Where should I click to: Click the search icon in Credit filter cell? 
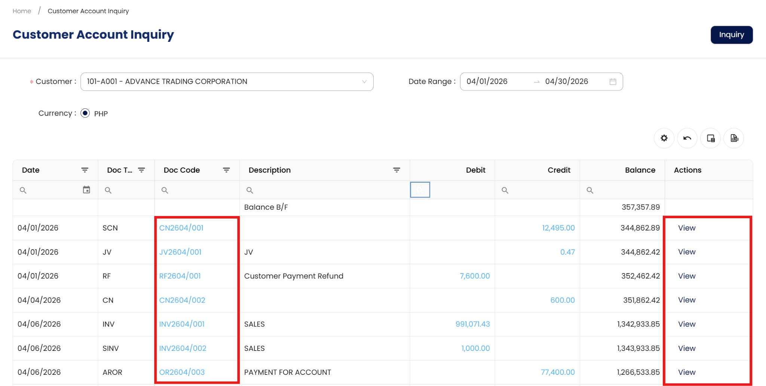(505, 190)
